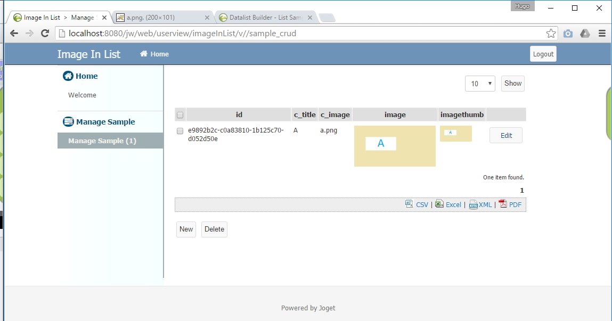612x321 pixels.
Task: Select Manage Sample (1) menu item
Action: tap(110, 141)
